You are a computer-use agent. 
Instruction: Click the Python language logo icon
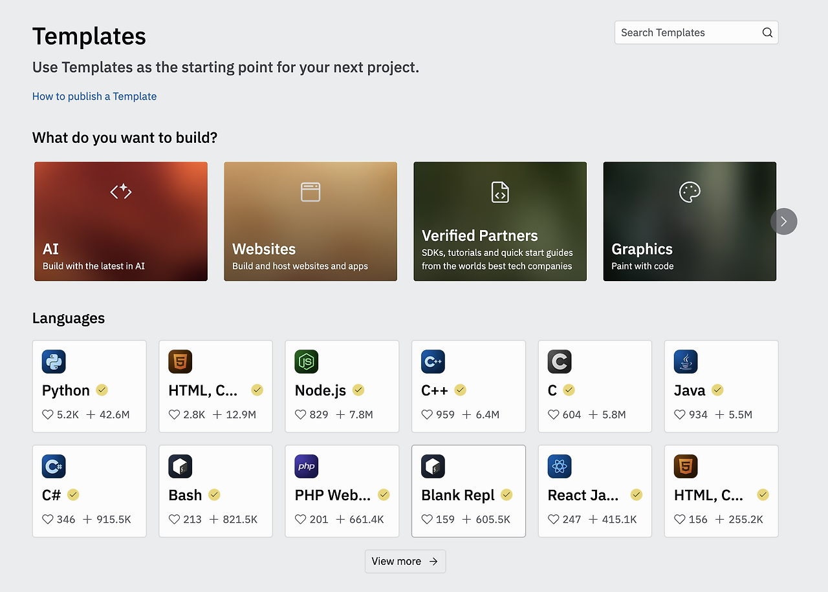(x=54, y=362)
